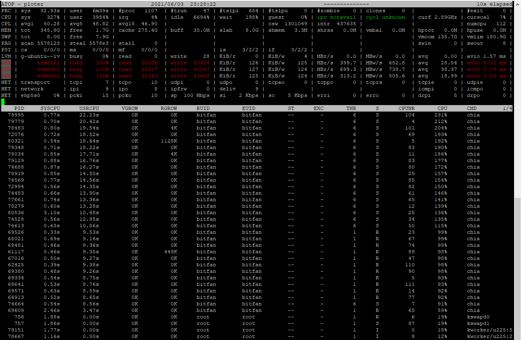Select the PID column header
The image size is (521, 340).
click(19, 108)
